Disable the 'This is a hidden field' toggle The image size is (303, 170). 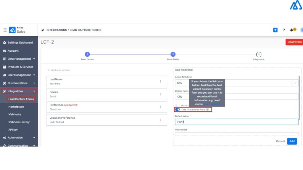coord(178,109)
